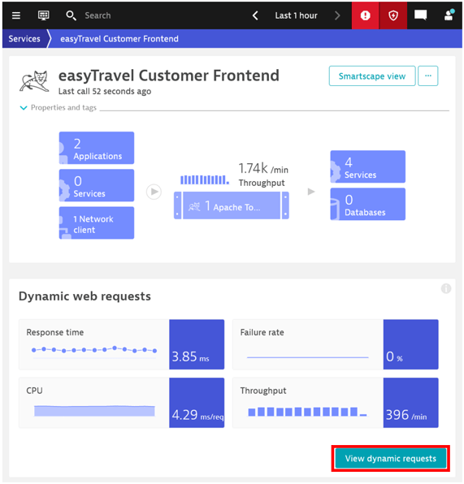Screen dimensions: 464x484
Task: Open the hamburger navigation menu
Action: click(x=16, y=15)
